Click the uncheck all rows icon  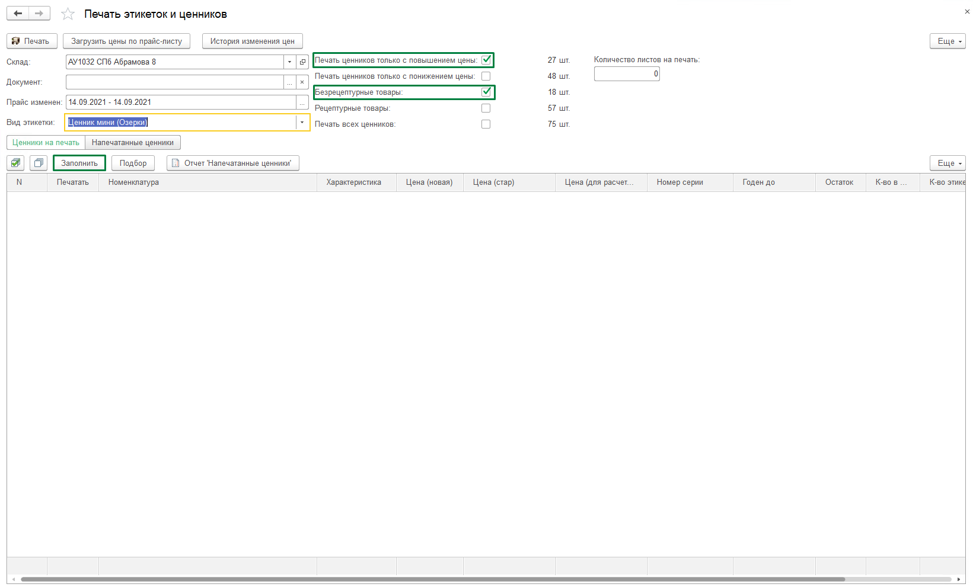(39, 163)
